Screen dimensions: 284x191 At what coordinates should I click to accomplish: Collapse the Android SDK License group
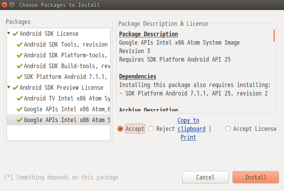pos(9,33)
